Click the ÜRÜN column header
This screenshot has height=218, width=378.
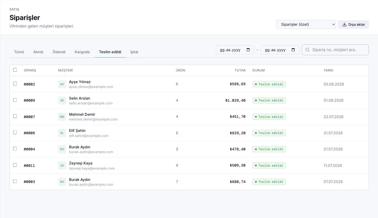coord(181,71)
